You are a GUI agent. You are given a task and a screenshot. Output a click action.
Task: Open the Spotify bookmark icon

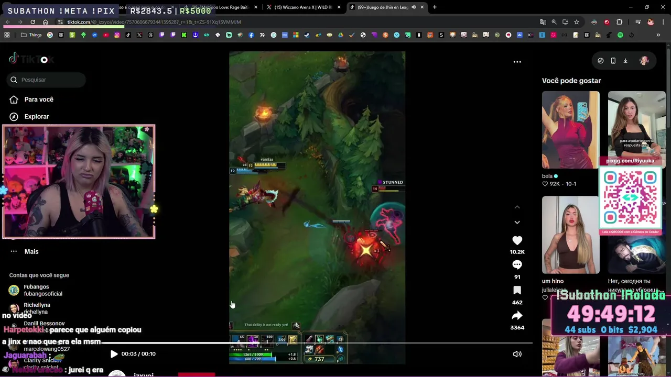coord(620,35)
